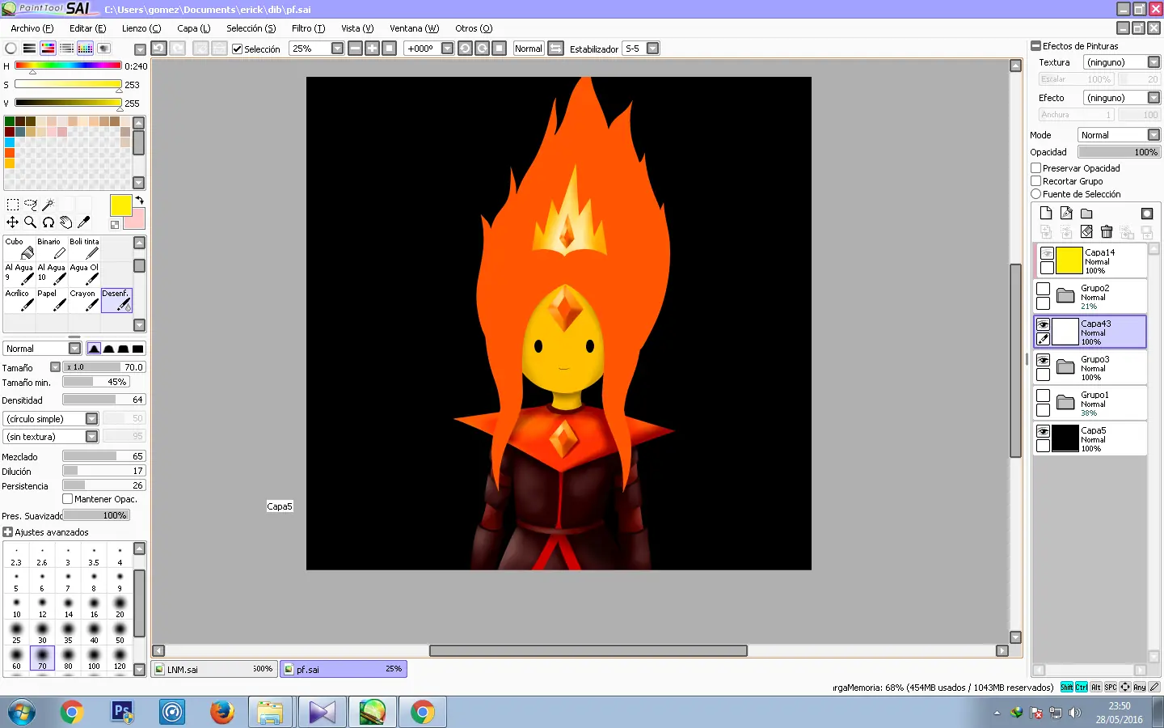Toggle the Selección checkbox
Image resolution: width=1164 pixels, height=728 pixels.
coord(237,49)
